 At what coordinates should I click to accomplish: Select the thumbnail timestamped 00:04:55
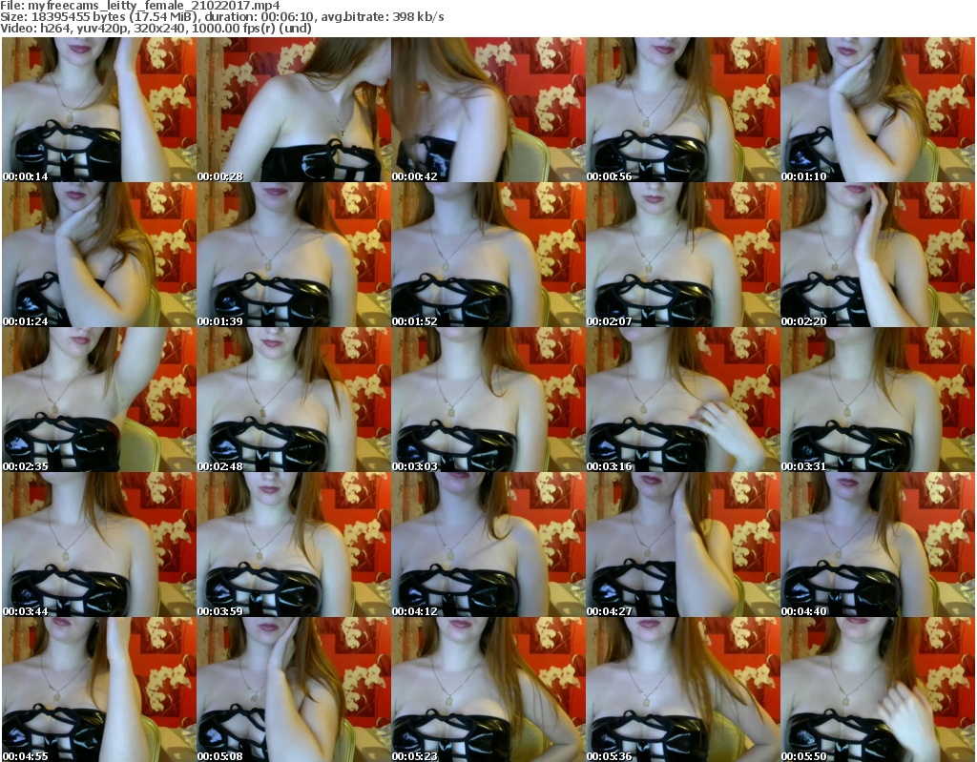pyautogui.click(x=99, y=690)
